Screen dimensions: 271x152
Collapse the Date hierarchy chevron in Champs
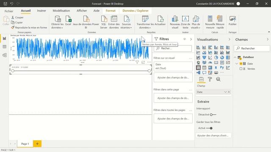click(237, 64)
